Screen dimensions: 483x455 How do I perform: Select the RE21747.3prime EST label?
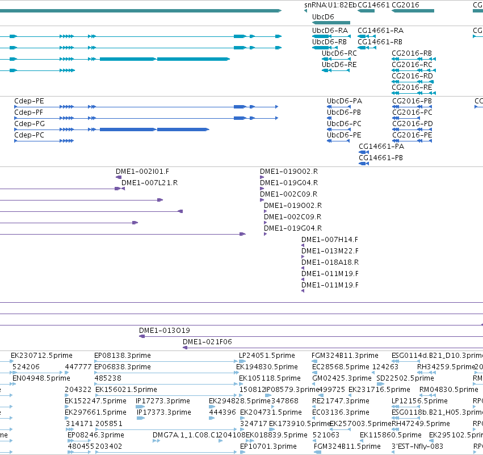click(341, 402)
